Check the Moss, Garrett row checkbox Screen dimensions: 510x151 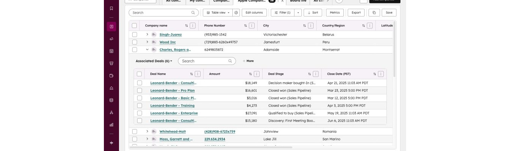pos(134,139)
